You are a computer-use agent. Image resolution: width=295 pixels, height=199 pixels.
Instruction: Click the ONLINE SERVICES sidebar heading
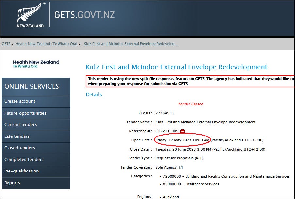coord(32,86)
